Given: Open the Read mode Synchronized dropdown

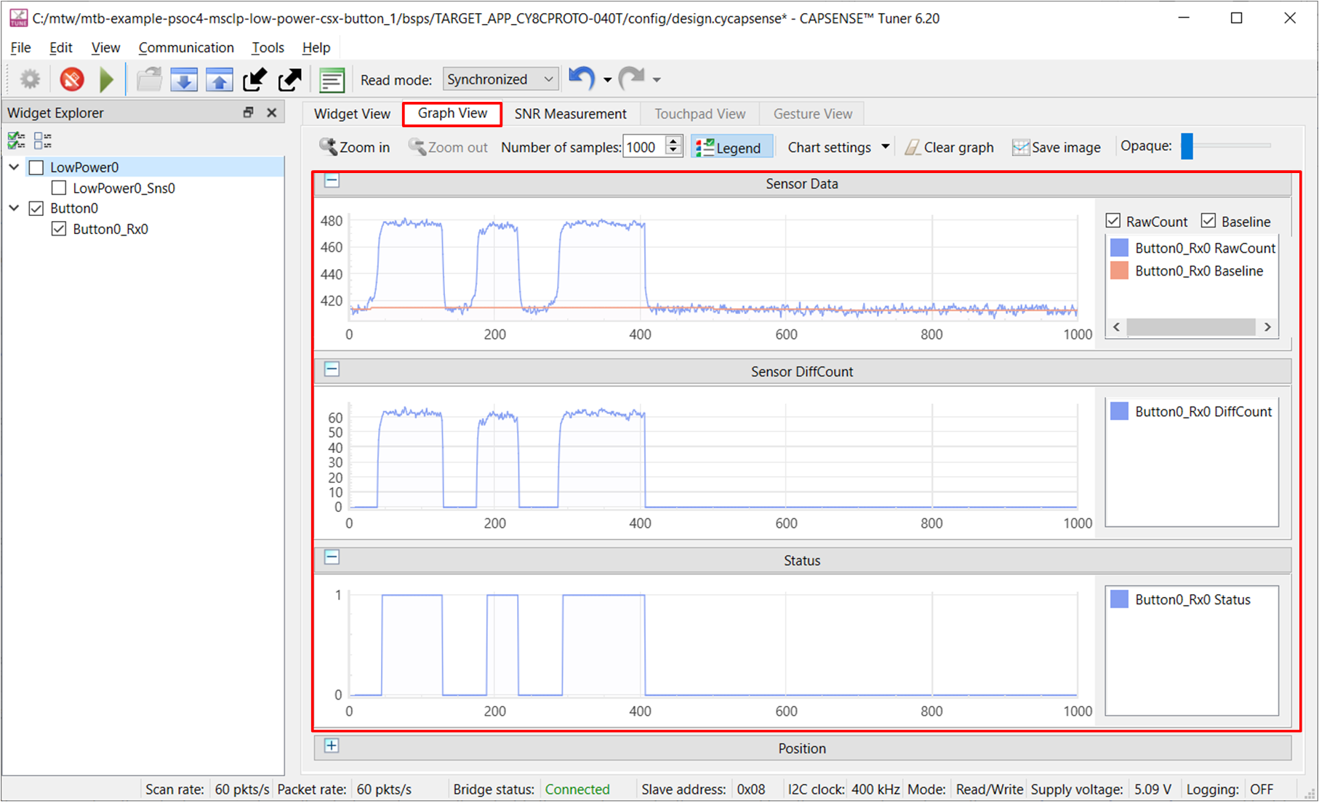Looking at the screenshot, I should click(501, 79).
